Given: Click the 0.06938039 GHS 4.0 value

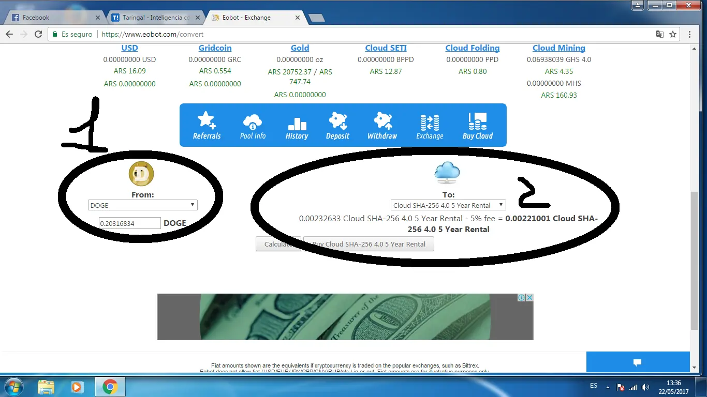Looking at the screenshot, I should [x=559, y=59].
